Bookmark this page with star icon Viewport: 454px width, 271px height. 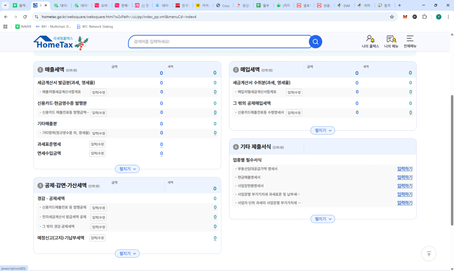click(392, 17)
